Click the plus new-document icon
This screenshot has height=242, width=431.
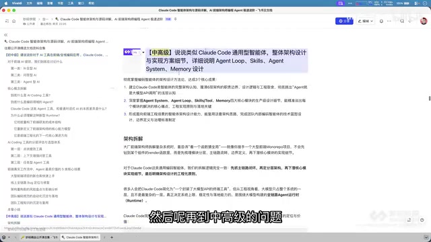(409, 21)
